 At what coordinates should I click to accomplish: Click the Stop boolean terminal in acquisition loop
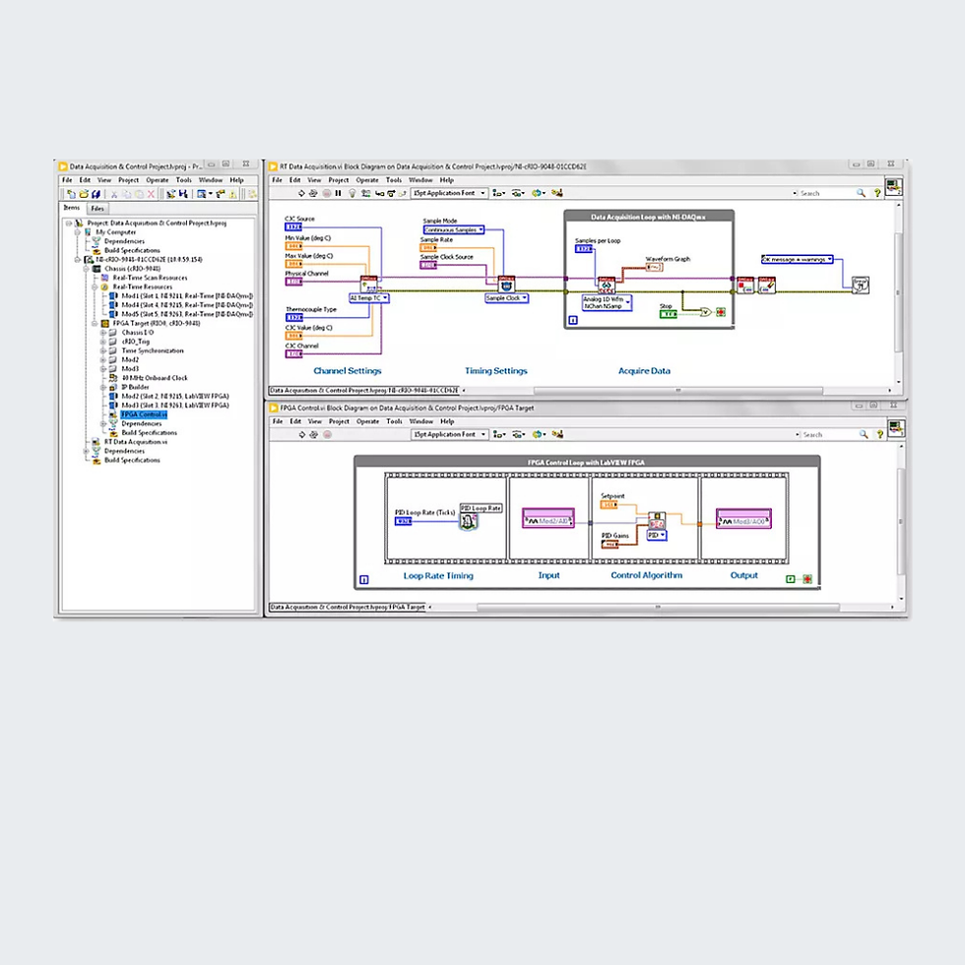coord(668,314)
